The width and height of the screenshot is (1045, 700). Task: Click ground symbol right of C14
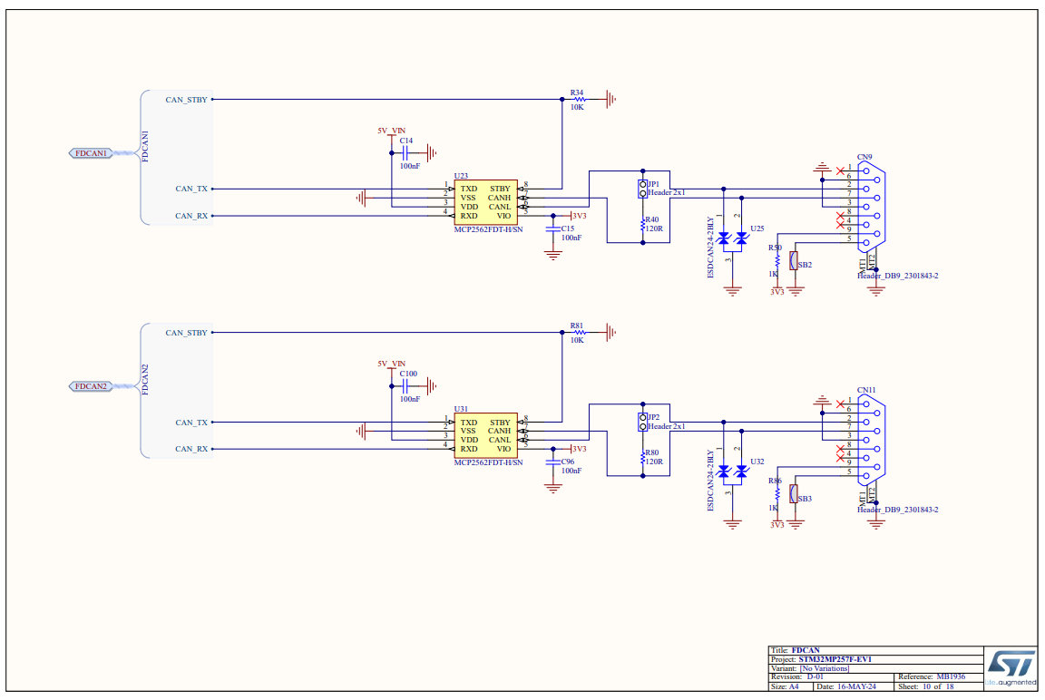pyautogui.click(x=431, y=153)
